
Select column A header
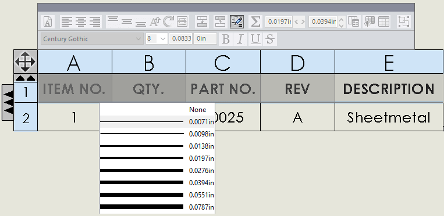click(x=74, y=62)
